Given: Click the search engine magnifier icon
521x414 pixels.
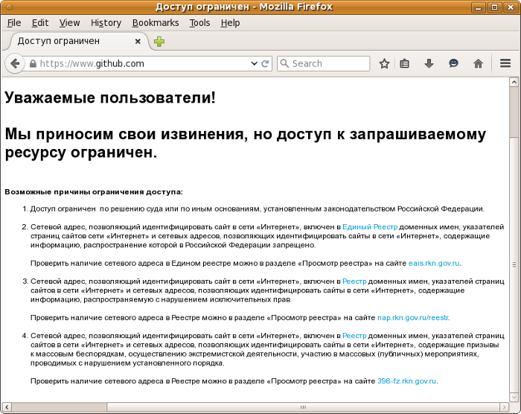Looking at the screenshot, I should pyautogui.click(x=284, y=64).
